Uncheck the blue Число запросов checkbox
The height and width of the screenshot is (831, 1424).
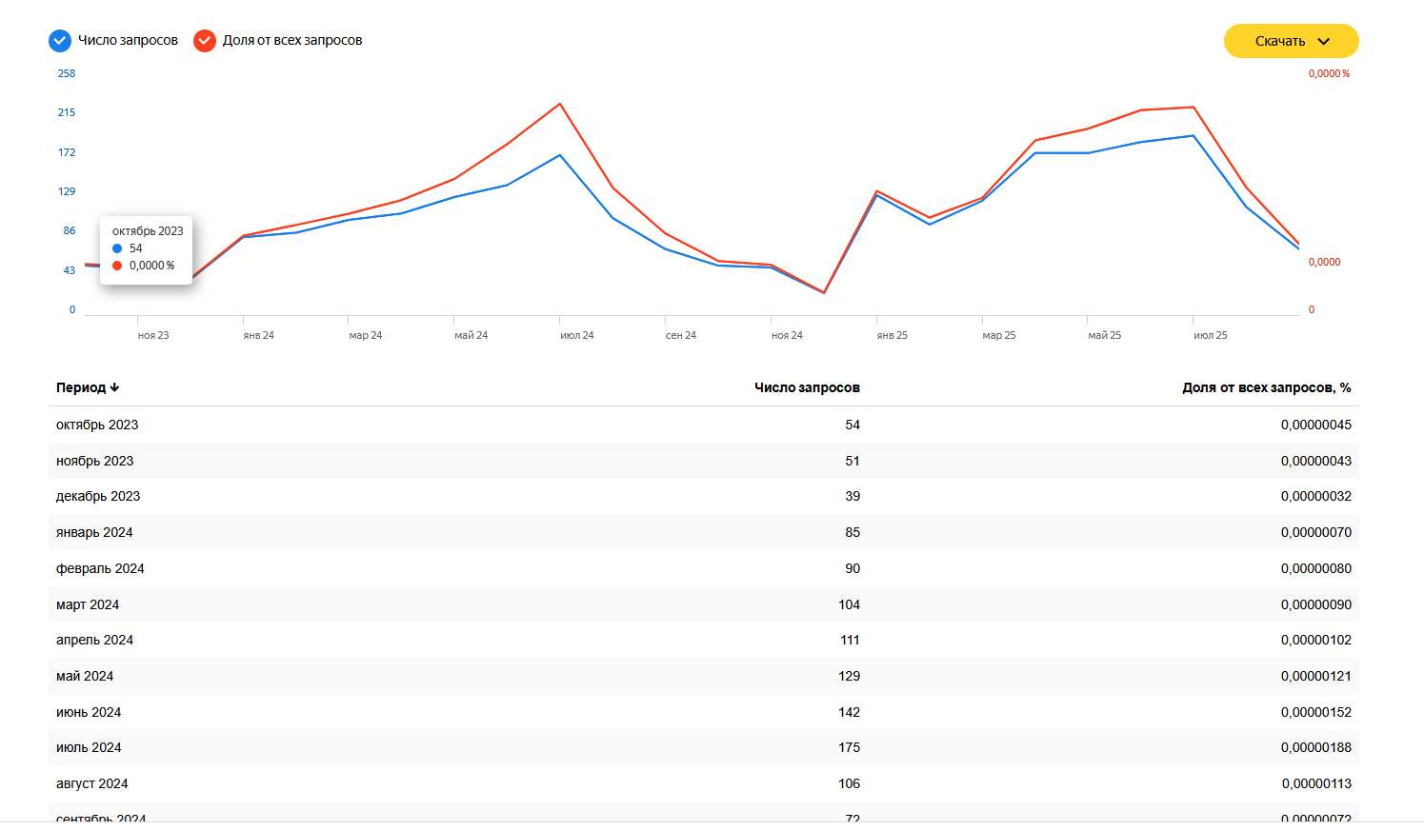60,41
